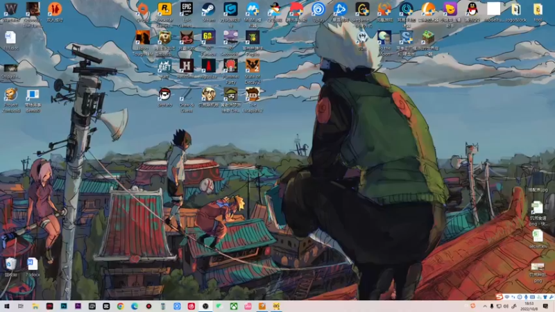The image size is (555, 312).
Task: Open State of Decay 2 shortcut
Action: (253, 66)
